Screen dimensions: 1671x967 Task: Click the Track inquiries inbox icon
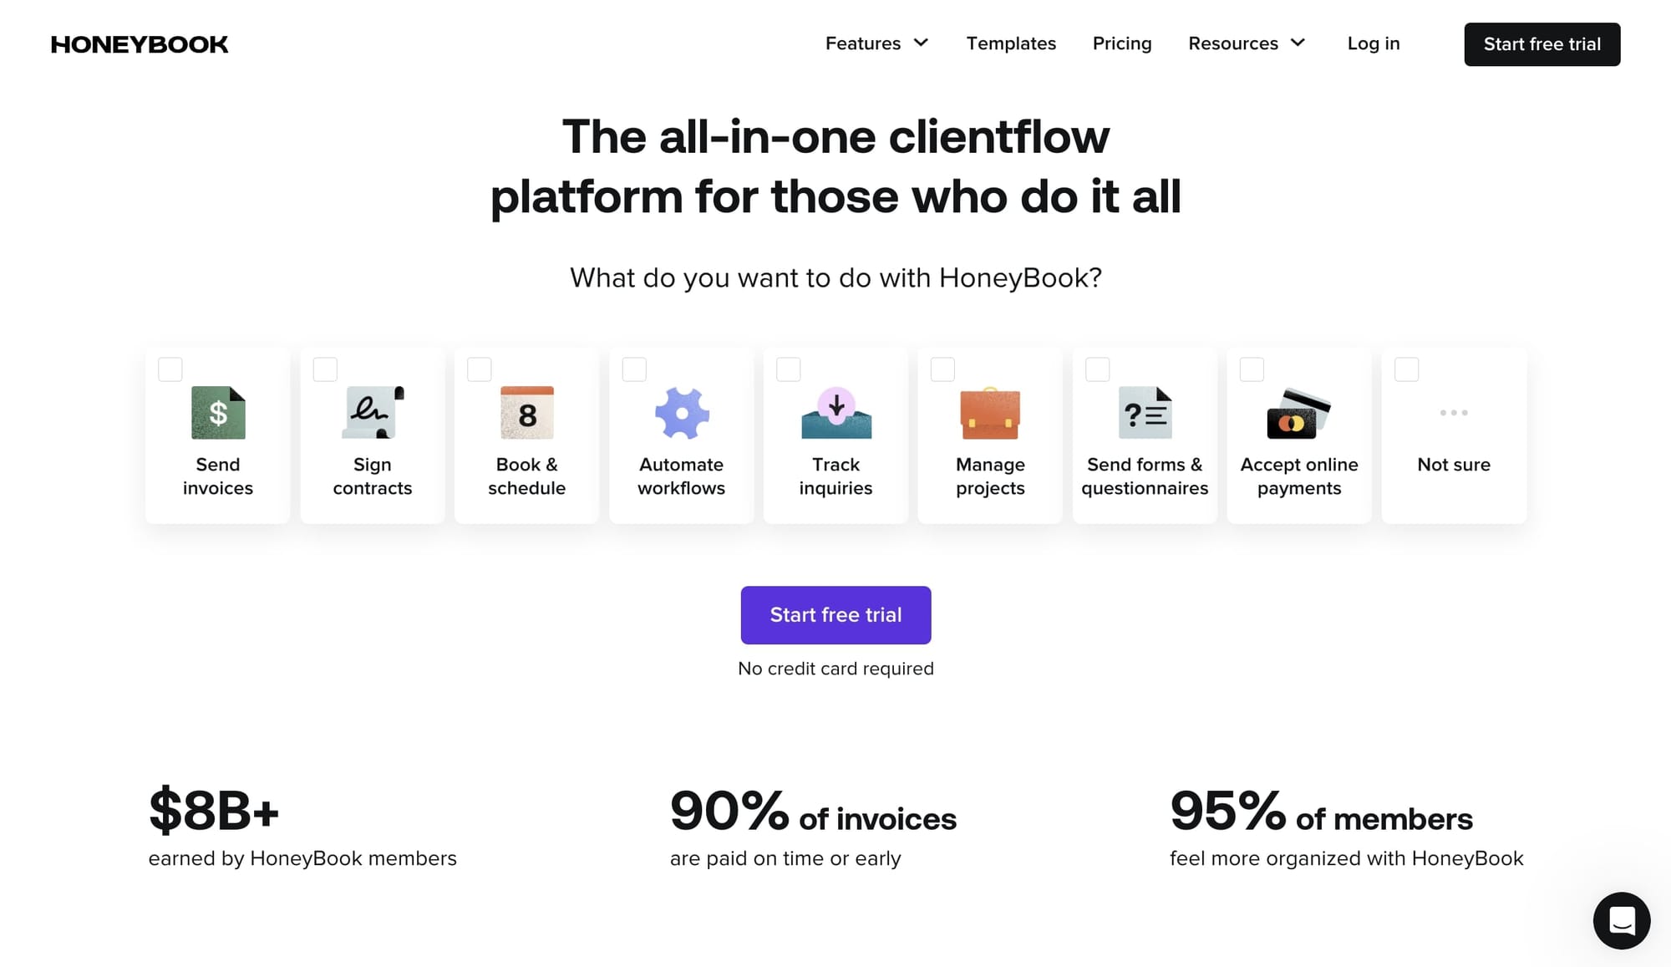coord(836,412)
